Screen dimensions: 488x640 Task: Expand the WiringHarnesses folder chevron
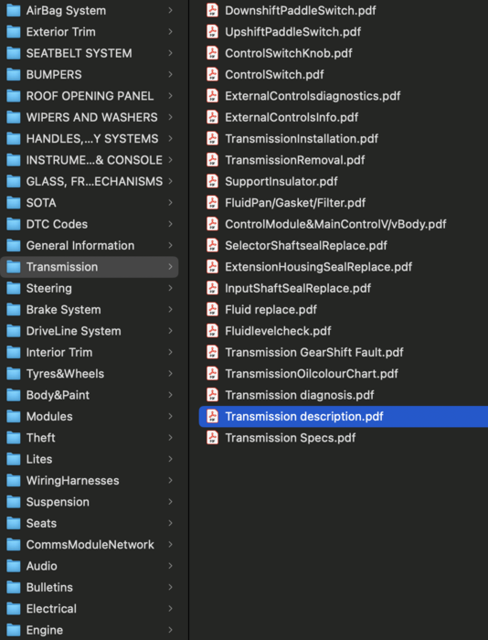[x=171, y=480]
